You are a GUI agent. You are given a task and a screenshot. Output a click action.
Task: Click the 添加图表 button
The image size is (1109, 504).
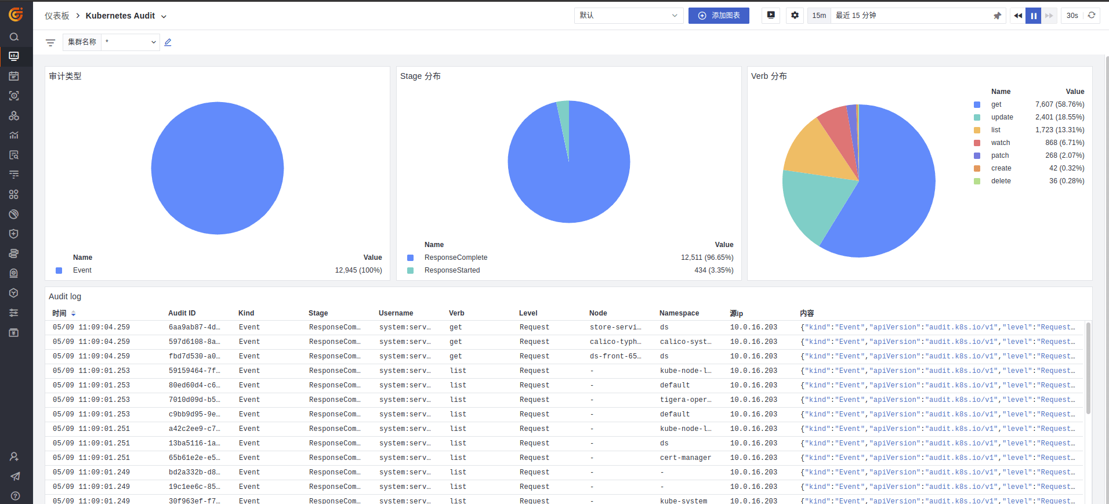(x=719, y=16)
